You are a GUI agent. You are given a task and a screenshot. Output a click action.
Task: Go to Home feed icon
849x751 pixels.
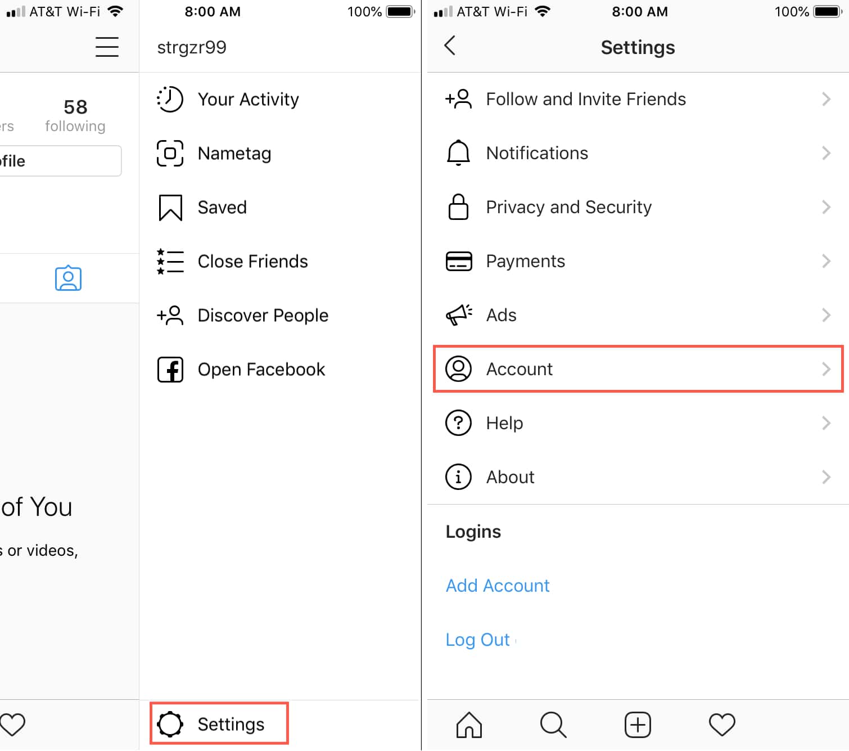(469, 724)
